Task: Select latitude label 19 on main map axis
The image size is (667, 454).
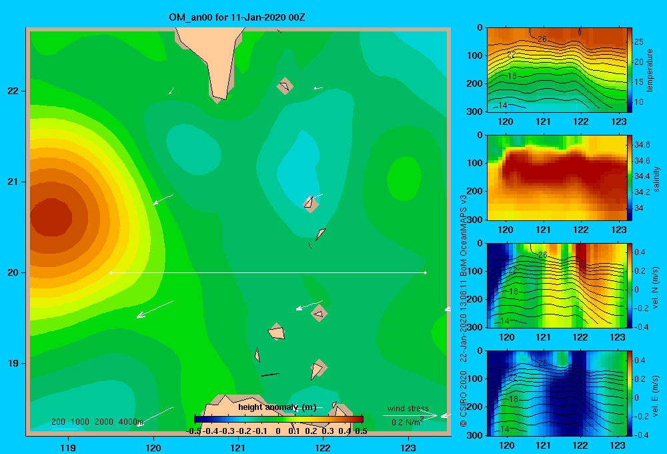Action: pos(13,363)
